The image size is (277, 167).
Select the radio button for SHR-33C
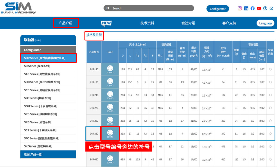270,134
